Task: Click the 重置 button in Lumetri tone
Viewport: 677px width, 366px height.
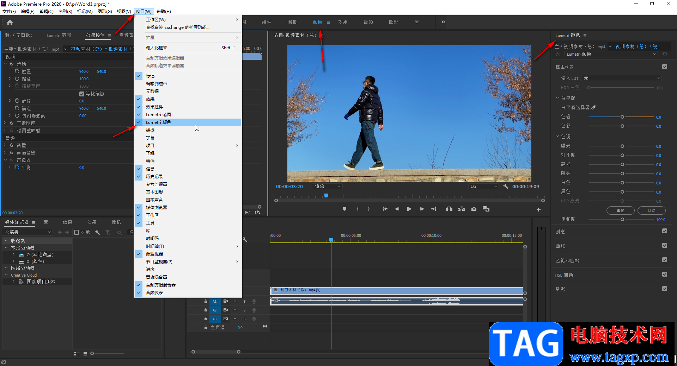Action: pos(620,210)
